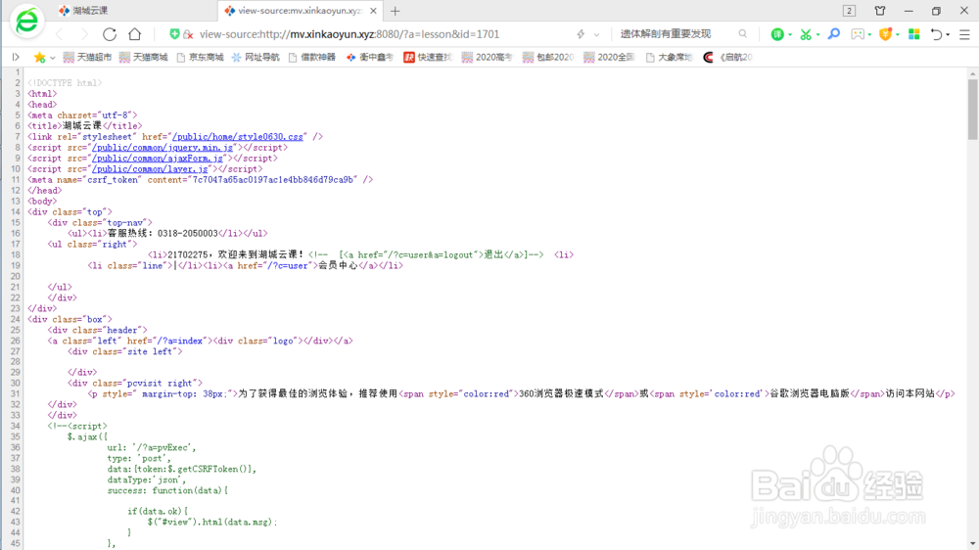Open the browser home page
The width and height of the screenshot is (979, 550).
click(x=135, y=34)
